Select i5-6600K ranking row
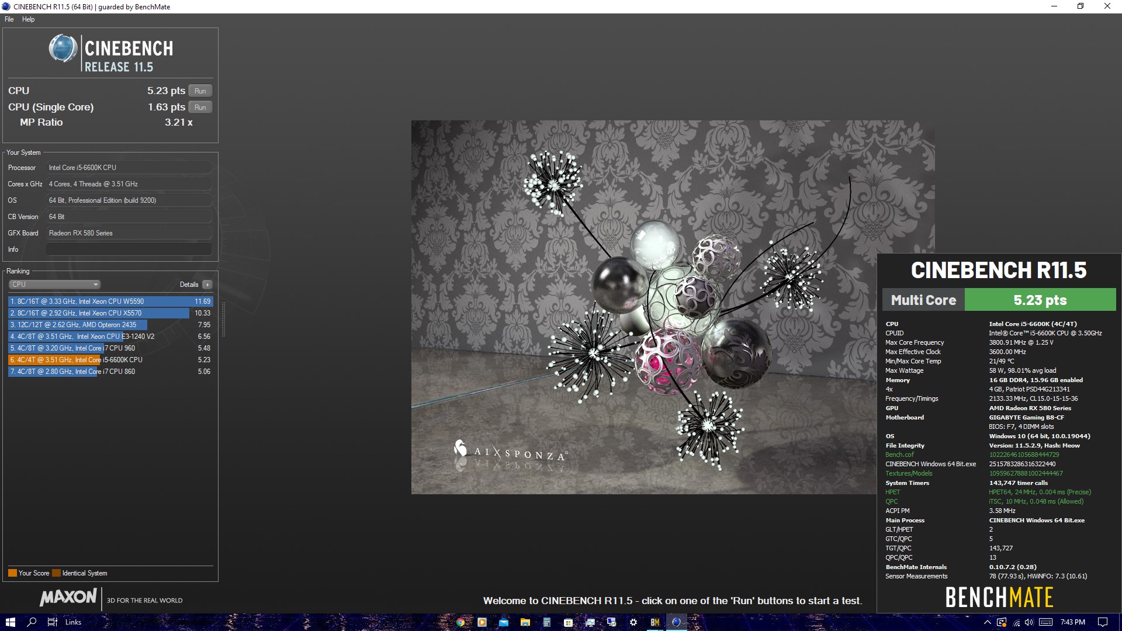 coord(110,360)
